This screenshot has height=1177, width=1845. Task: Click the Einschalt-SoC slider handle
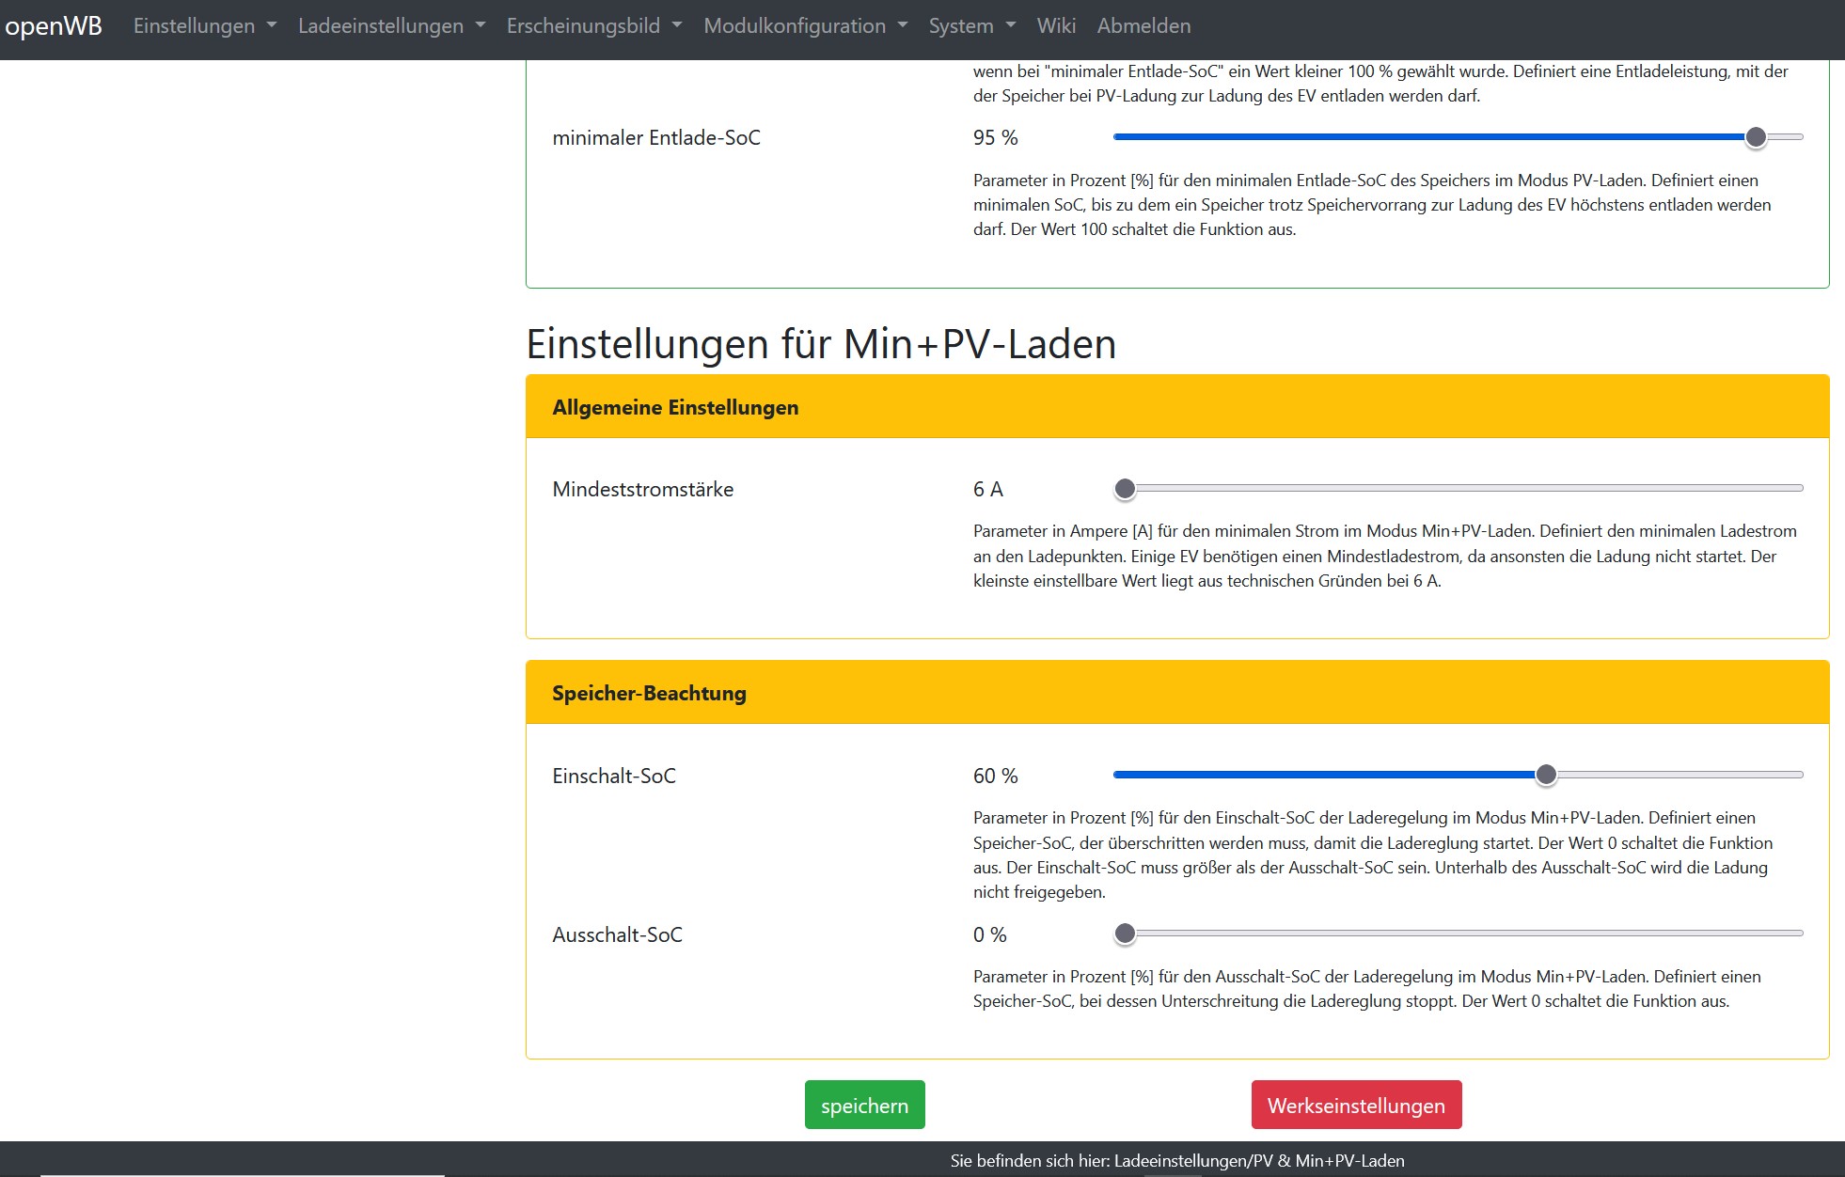click(x=1546, y=776)
